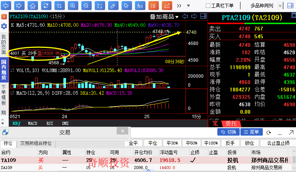Refresh the trade panel with circular arrow
296x172 pixels.
(269, 133)
